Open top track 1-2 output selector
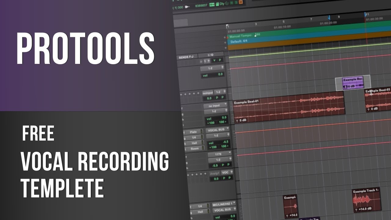This screenshot has height=220, width=391. [x=212, y=68]
